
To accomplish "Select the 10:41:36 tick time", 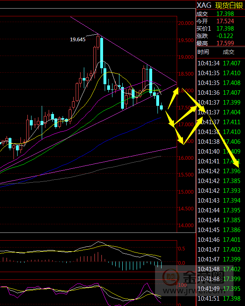I will [209, 92].
